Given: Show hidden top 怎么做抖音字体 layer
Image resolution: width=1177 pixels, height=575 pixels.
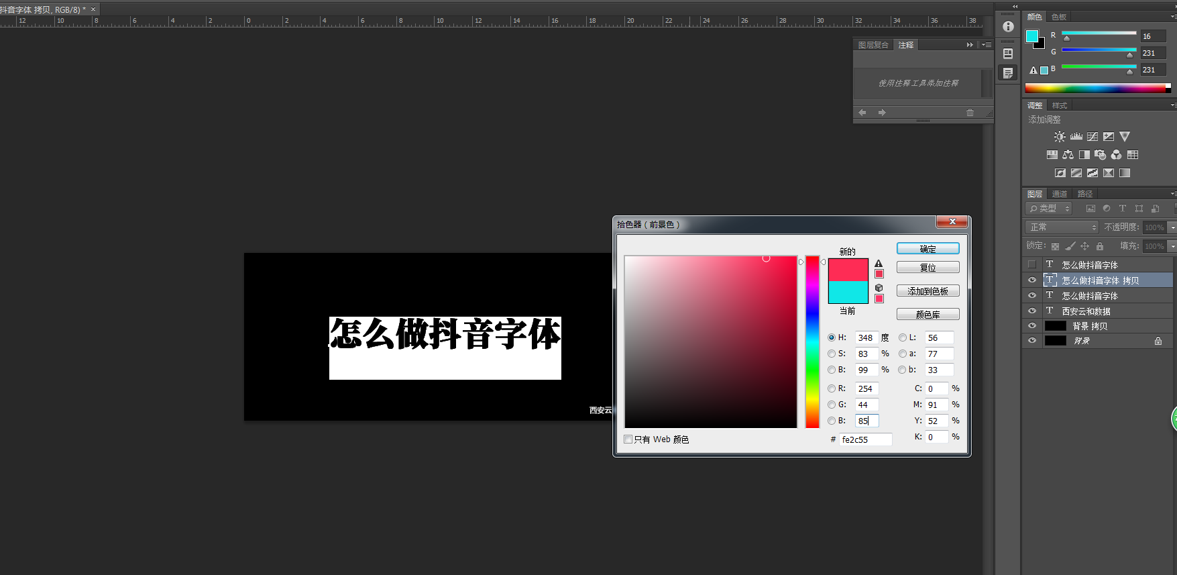Looking at the screenshot, I should tap(1032, 264).
